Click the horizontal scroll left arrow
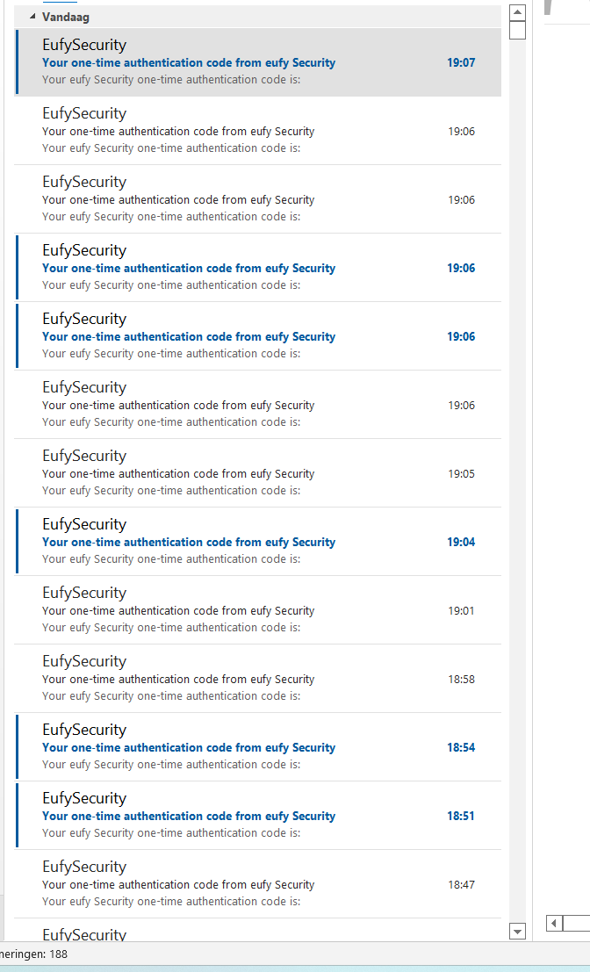Screen dimensions: 590x972 pyautogui.click(x=553, y=923)
